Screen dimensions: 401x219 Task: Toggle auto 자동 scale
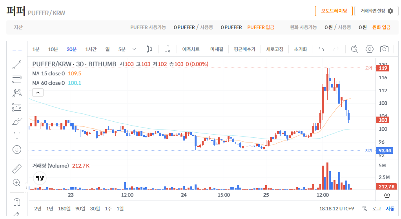point(390,208)
